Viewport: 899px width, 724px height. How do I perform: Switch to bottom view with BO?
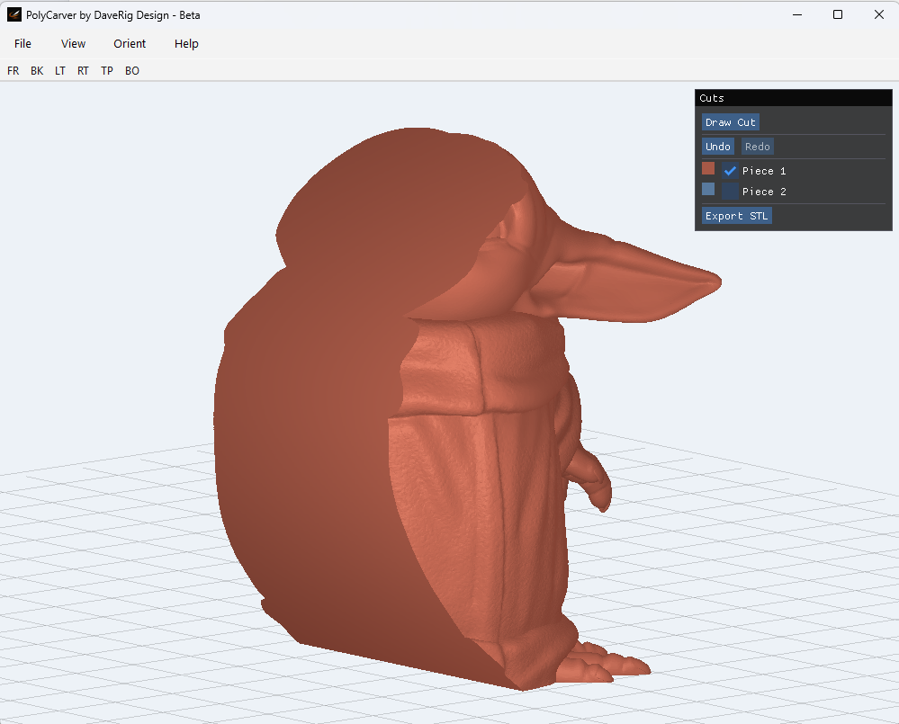click(x=132, y=70)
